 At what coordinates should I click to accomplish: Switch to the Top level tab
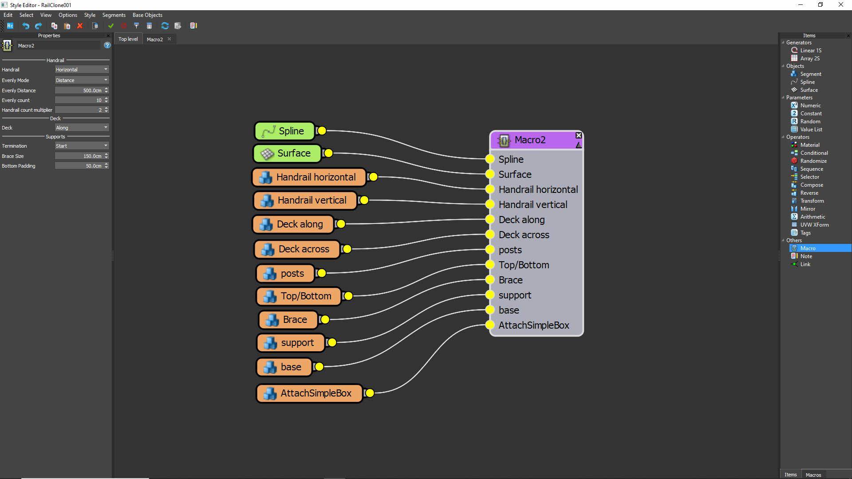(x=128, y=39)
